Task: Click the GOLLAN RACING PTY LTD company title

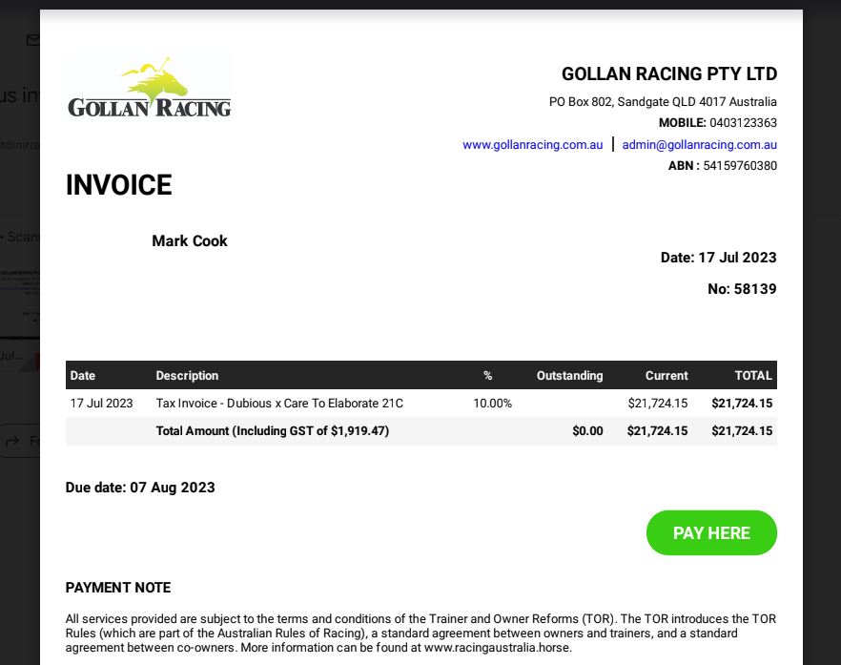Action: pos(668,73)
